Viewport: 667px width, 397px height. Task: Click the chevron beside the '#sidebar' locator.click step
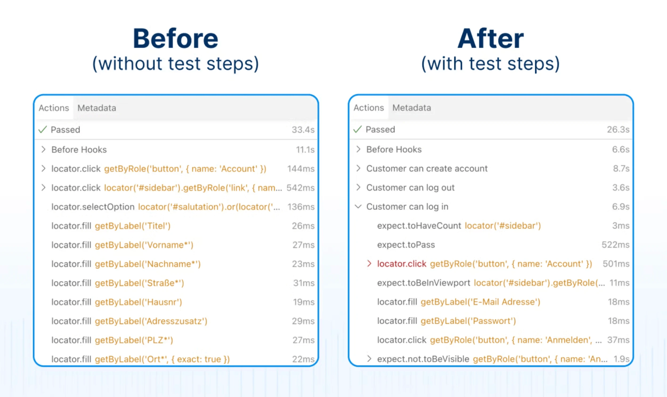[x=44, y=188]
